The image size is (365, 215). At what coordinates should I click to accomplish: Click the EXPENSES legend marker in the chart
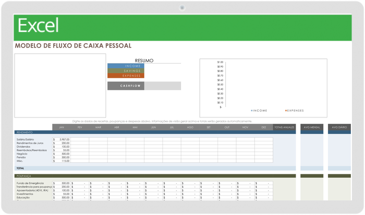pyautogui.click(x=286, y=111)
